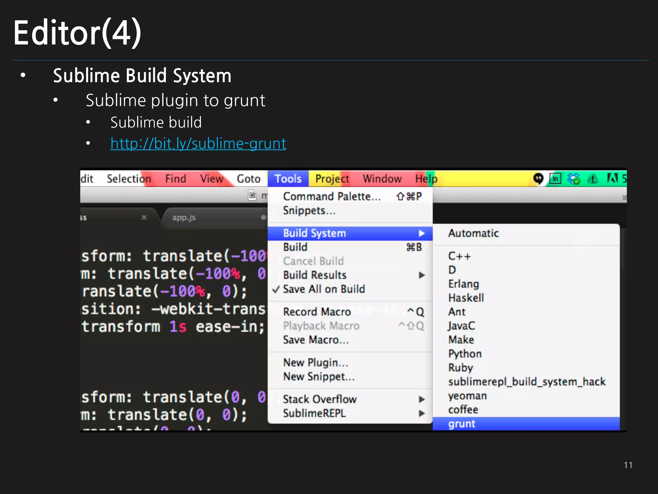
Task: Select Python build system
Action: 526,354
